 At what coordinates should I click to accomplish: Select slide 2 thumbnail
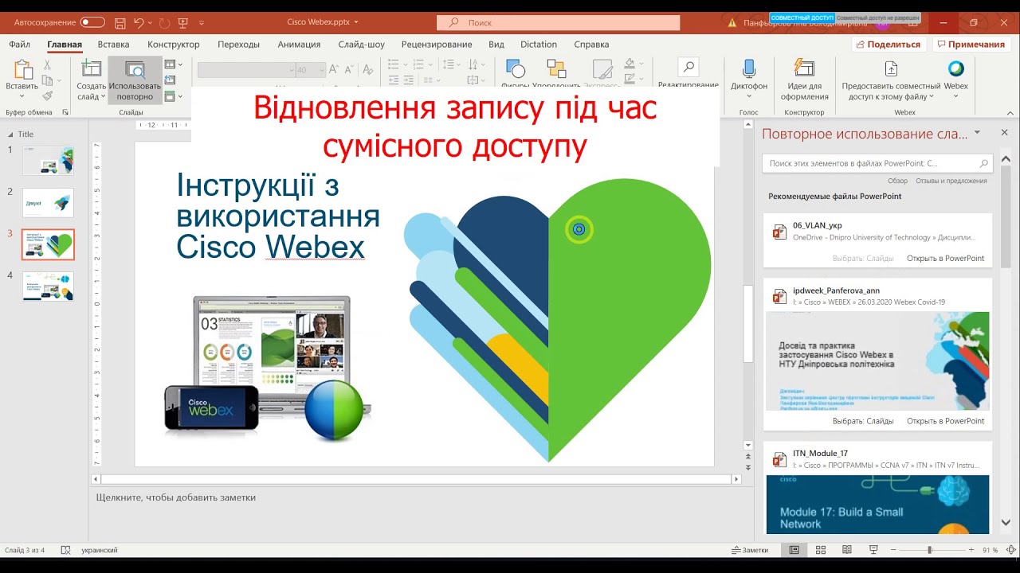pos(48,203)
